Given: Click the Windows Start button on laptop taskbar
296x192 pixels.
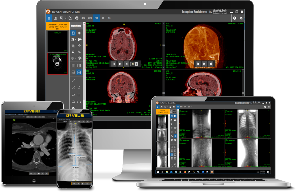Looking at the screenshot, I should pos(158,172).
